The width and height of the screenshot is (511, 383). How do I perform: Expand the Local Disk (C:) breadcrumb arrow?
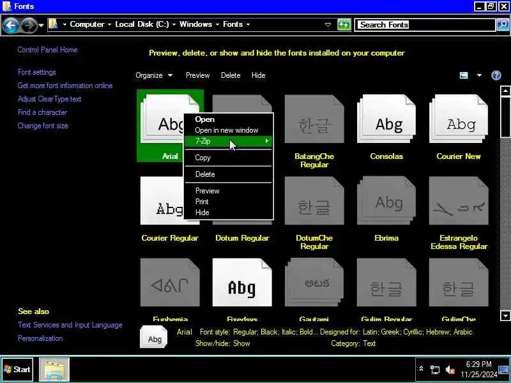pyautogui.click(x=174, y=24)
